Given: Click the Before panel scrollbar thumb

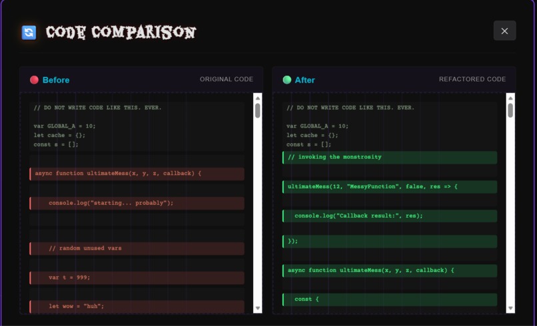Looking at the screenshot, I should (258, 110).
